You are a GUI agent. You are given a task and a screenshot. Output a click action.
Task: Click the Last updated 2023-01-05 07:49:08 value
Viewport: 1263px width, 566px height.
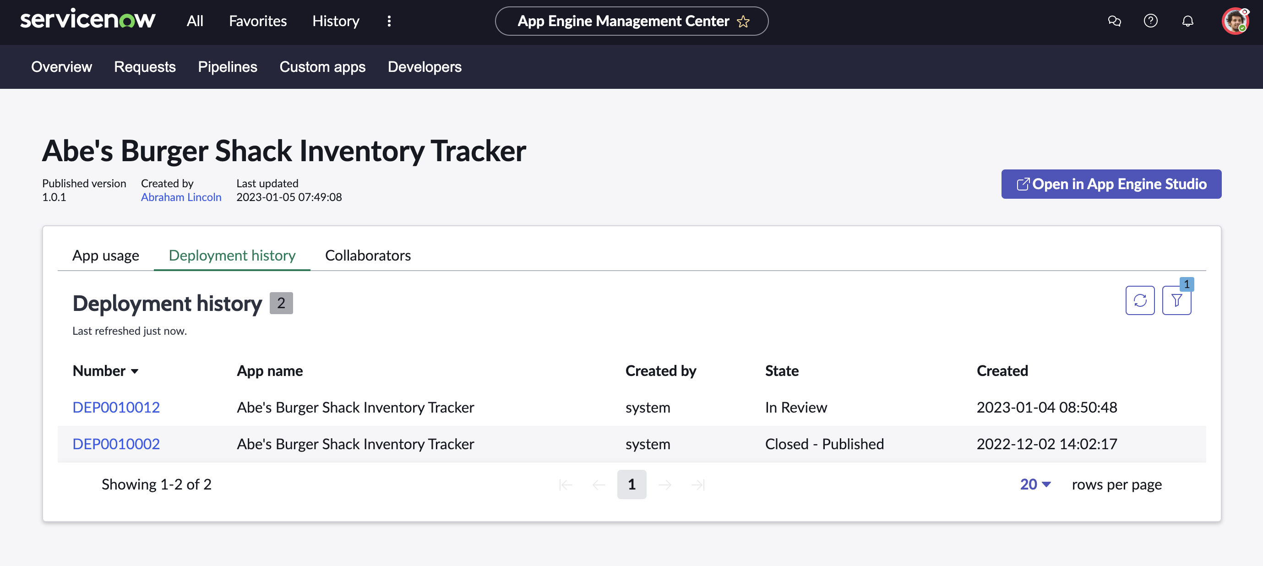pos(289,197)
